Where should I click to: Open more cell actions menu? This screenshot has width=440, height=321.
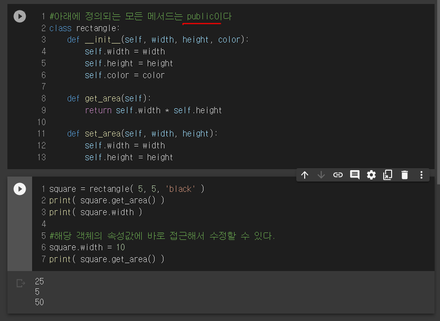421,175
